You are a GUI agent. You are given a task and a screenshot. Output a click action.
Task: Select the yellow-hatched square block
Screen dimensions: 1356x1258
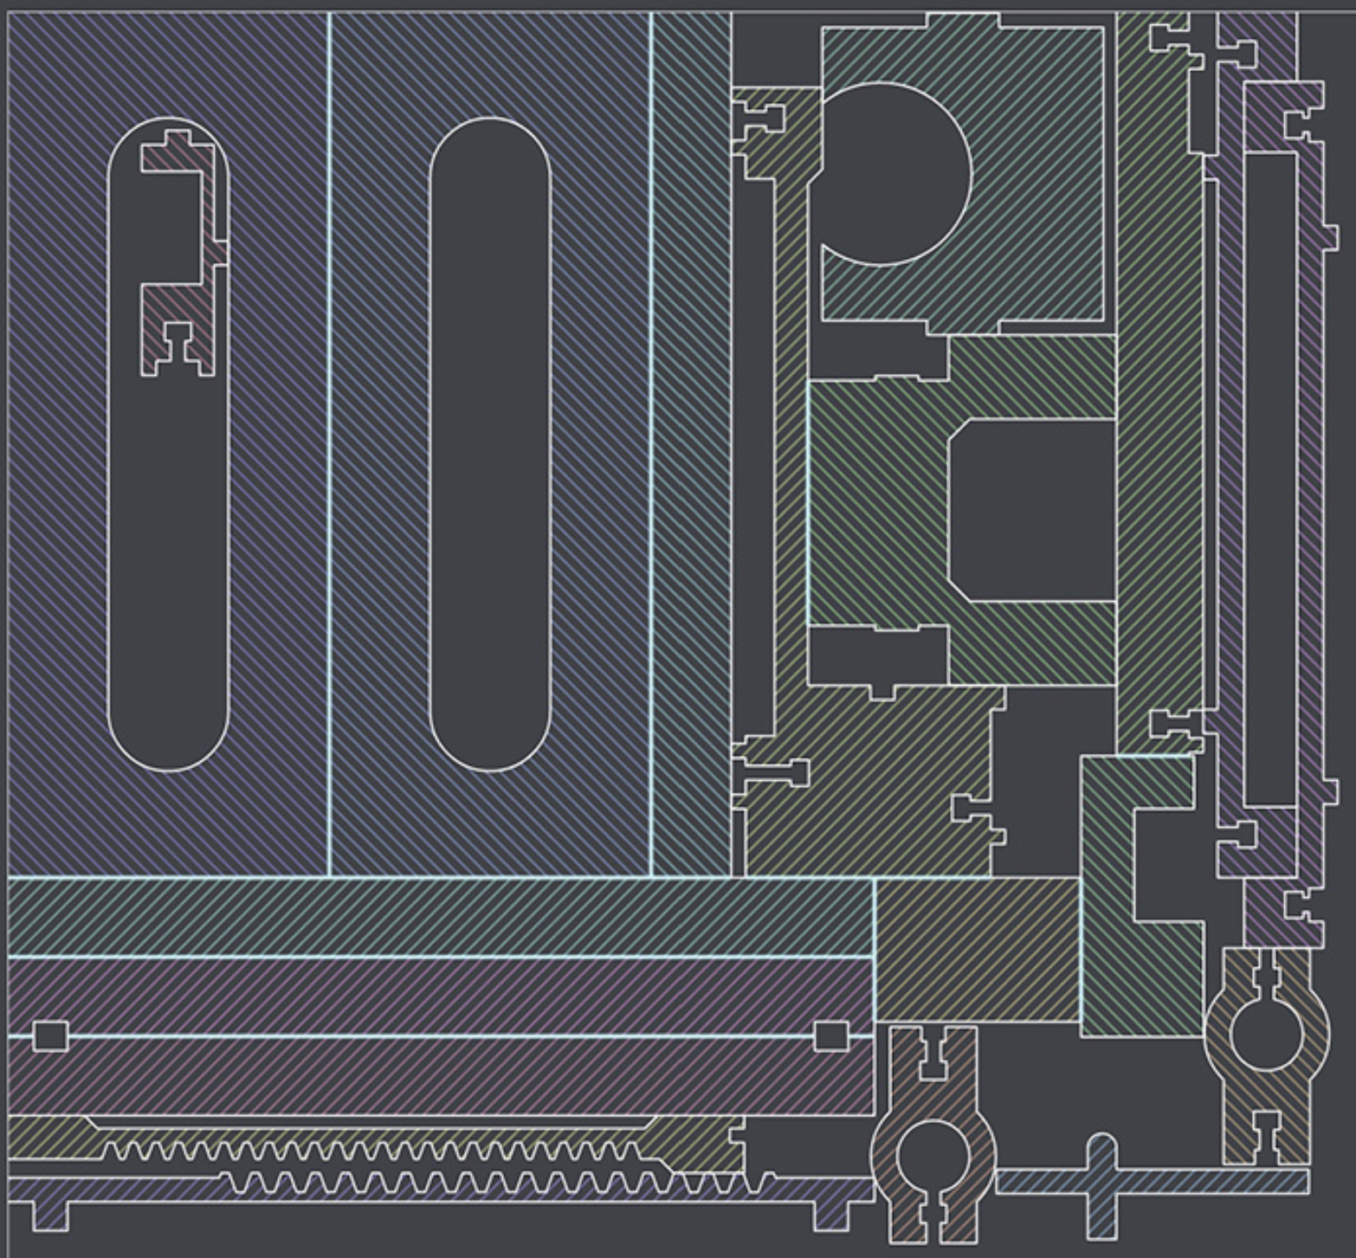click(977, 949)
